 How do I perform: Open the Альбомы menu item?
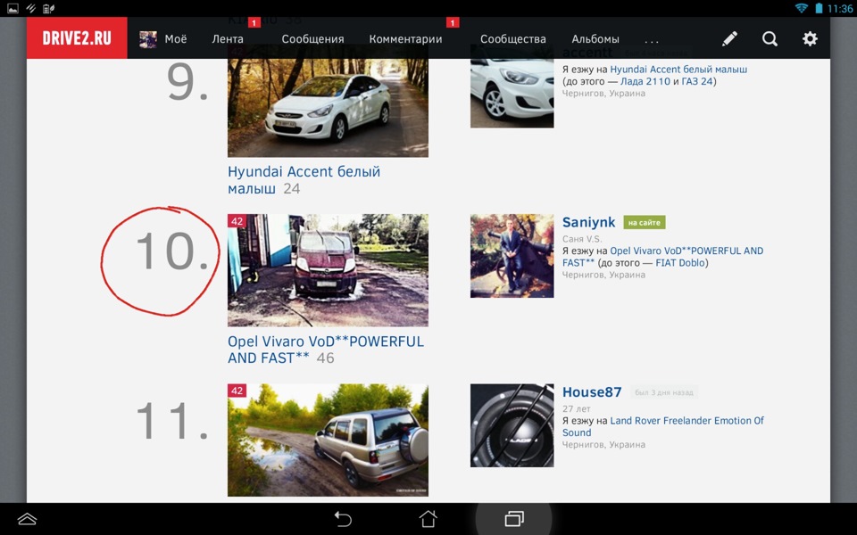595,38
